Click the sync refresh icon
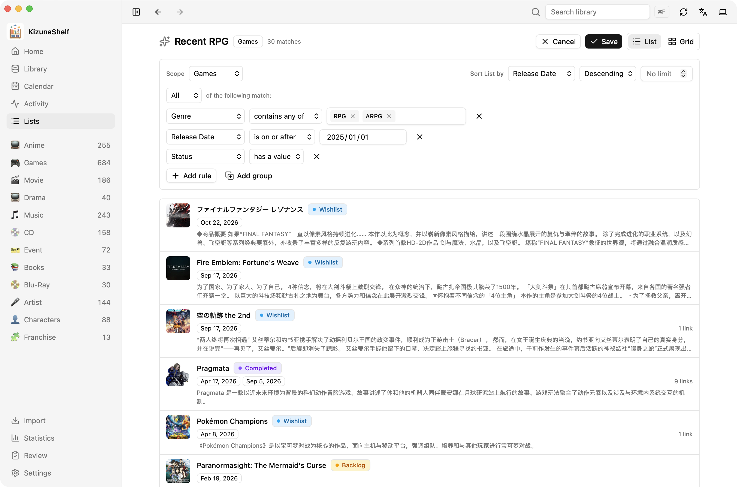The width and height of the screenshot is (737, 487). click(x=683, y=12)
